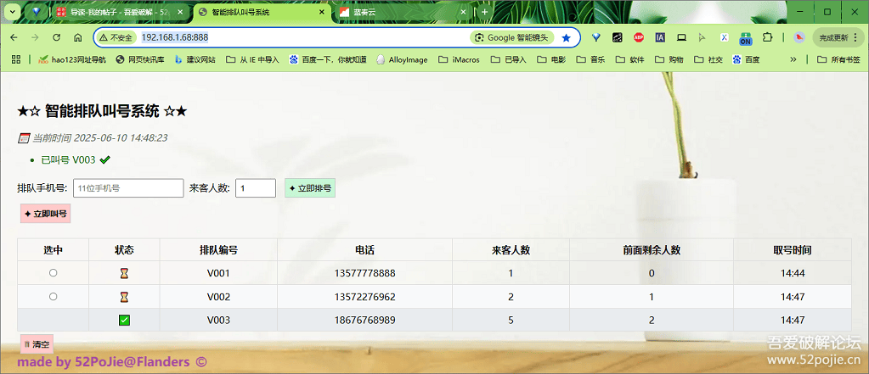Open the tab search dropdown arrow

(x=12, y=12)
